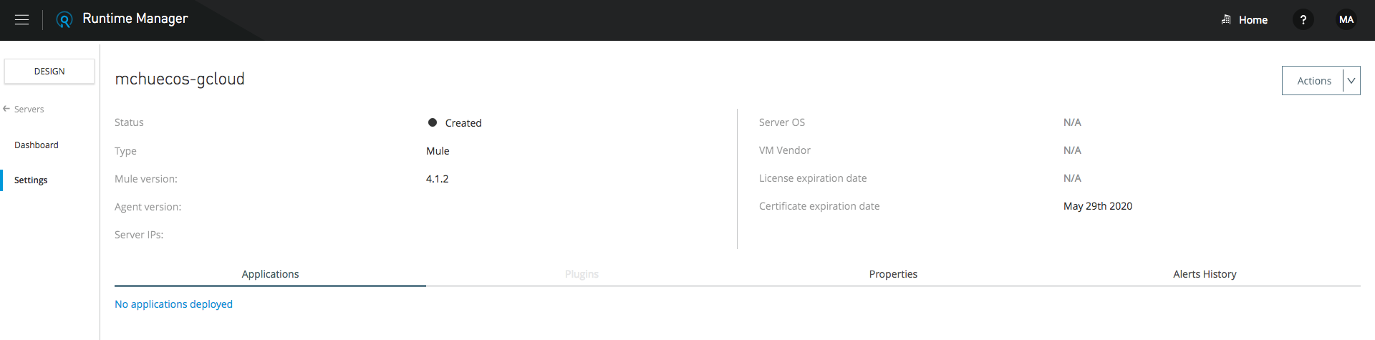Click the Mule version label

point(146,179)
